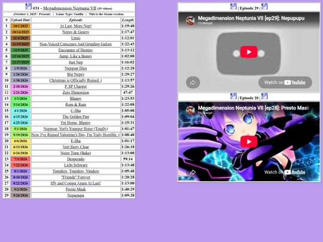Open episode link 'Desperado'
The height and width of the screenshot is (242, 323).
tap(75, 159)
